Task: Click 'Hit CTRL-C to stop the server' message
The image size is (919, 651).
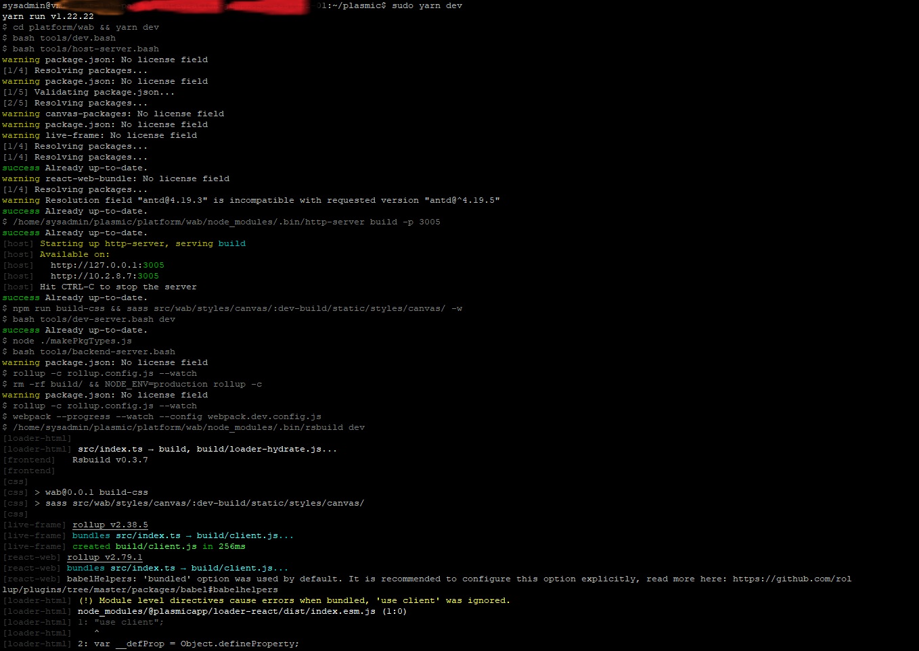Action: coord(118,287)
